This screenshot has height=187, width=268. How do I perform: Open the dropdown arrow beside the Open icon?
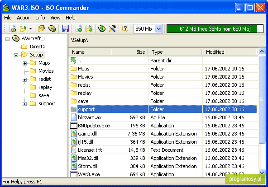(30, 28)
